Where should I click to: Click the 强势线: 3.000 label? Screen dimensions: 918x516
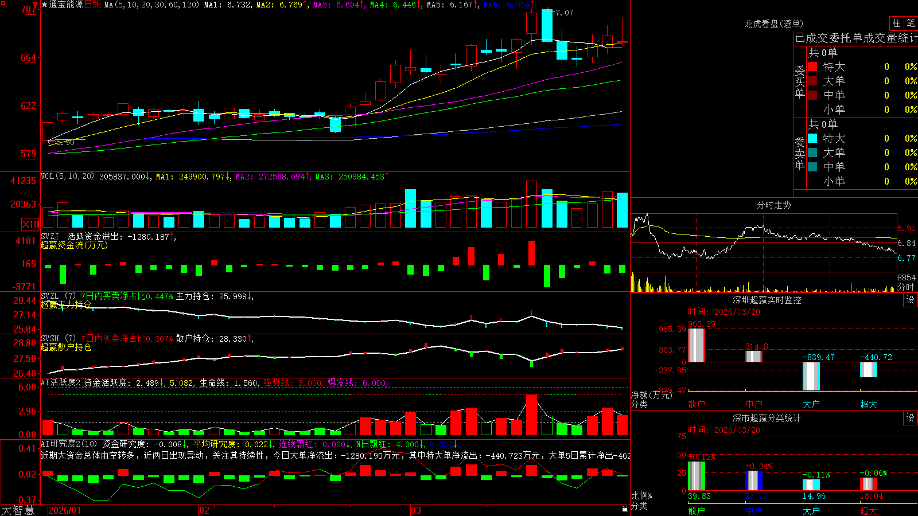(293, 382)
